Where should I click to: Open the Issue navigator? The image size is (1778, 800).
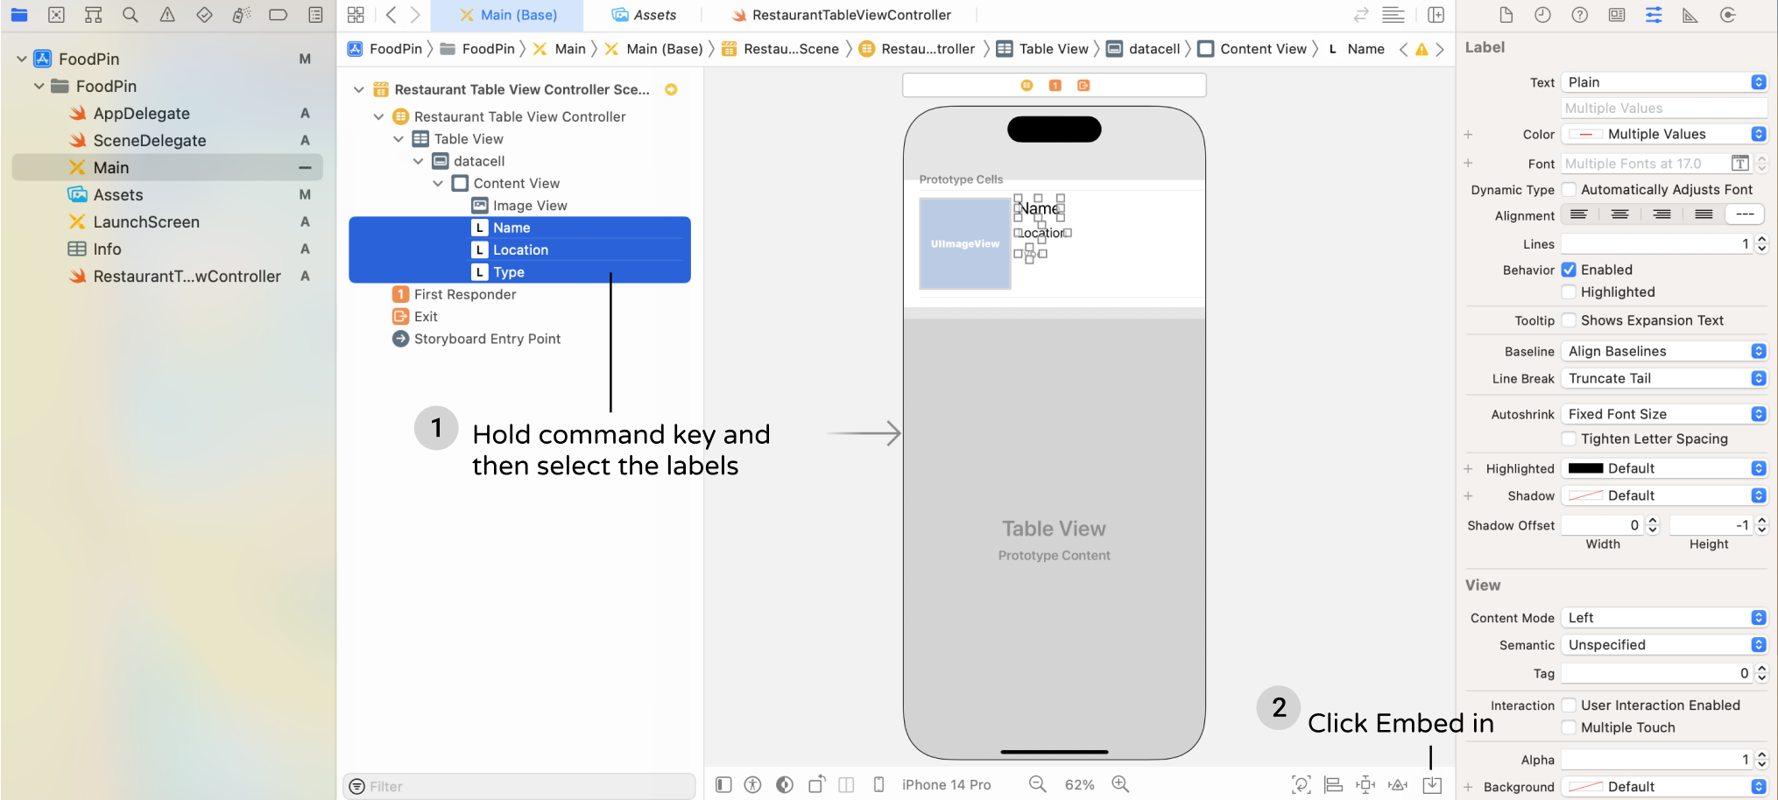point(166,15)
